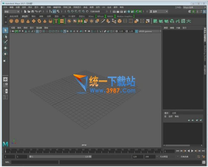Open the shelf options menu above the gear
The image size is (208, 167).
tap(6, 17)
